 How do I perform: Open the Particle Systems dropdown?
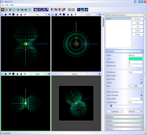pos(145,15)
